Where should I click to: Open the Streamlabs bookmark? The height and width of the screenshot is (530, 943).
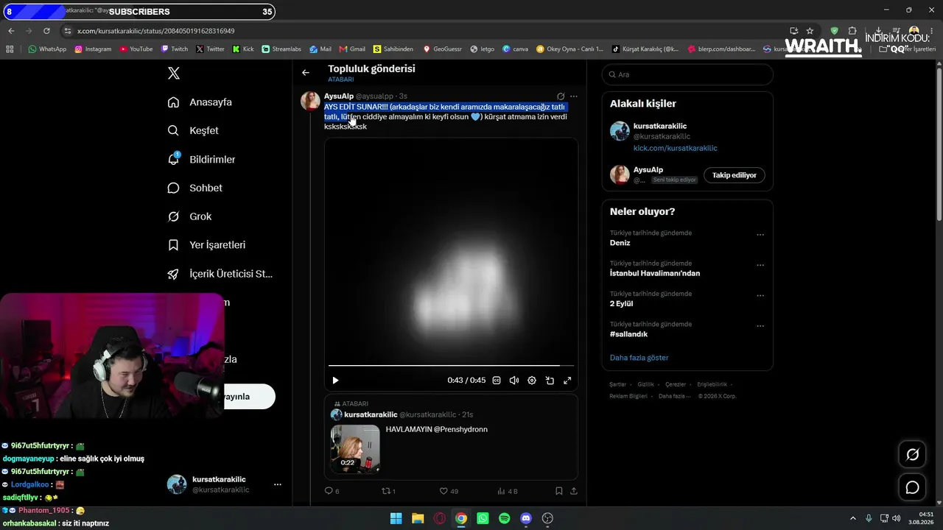[x=281, y=49]
